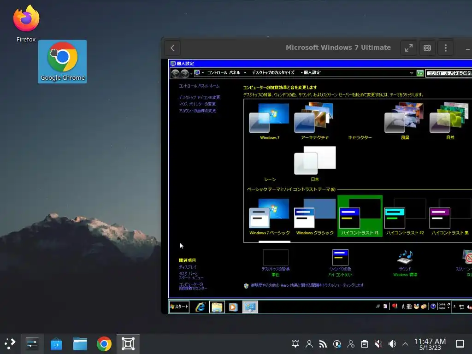Expand the arrow after コントロール パネル breadcrumb
472x354 pixels.
point(245,73)
